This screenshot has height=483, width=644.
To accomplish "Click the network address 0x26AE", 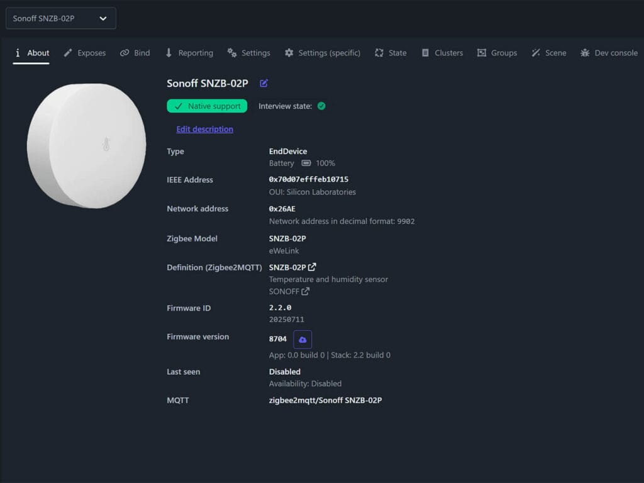I will tap(282, 209).
